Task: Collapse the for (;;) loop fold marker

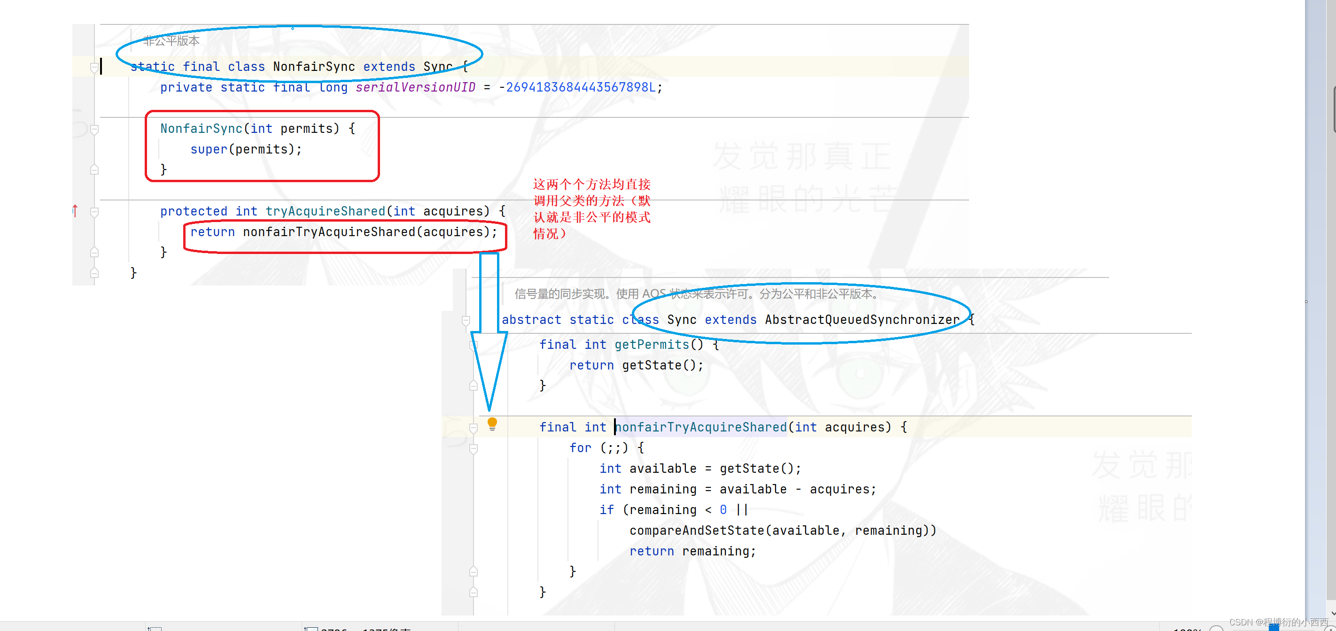Action: (473, 448)
